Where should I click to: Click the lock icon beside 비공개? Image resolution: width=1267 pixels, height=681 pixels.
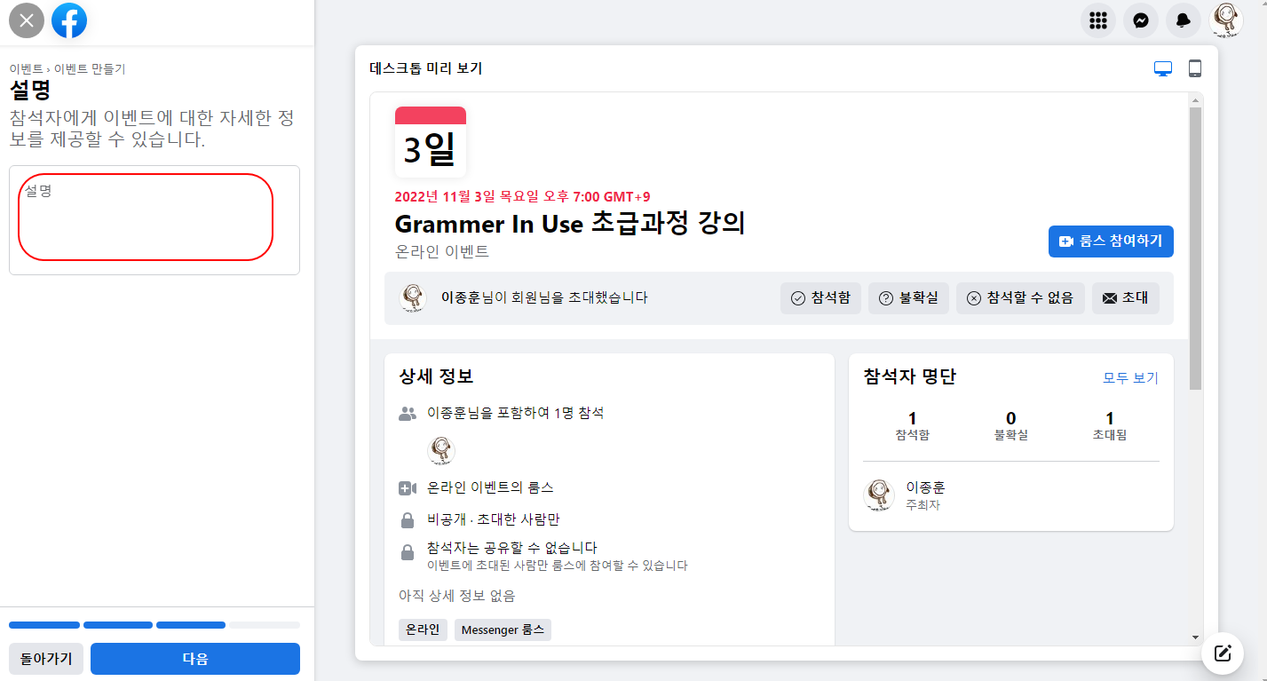click(408, 520)
